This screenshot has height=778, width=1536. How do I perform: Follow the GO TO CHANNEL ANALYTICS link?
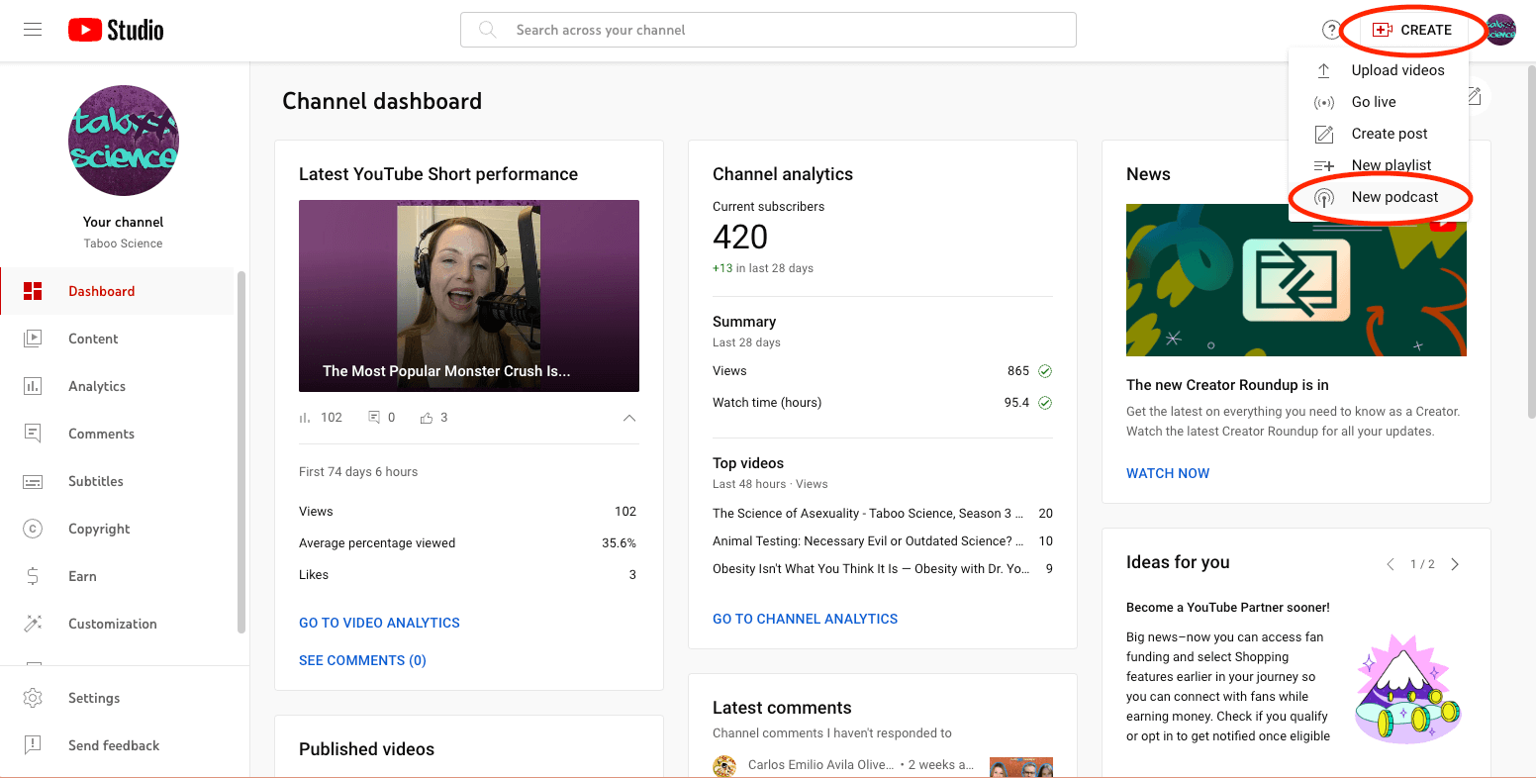click(x=805, y=618)
